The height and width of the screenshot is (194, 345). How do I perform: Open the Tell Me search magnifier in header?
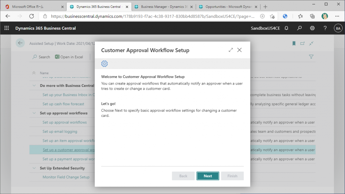[299, 28]
